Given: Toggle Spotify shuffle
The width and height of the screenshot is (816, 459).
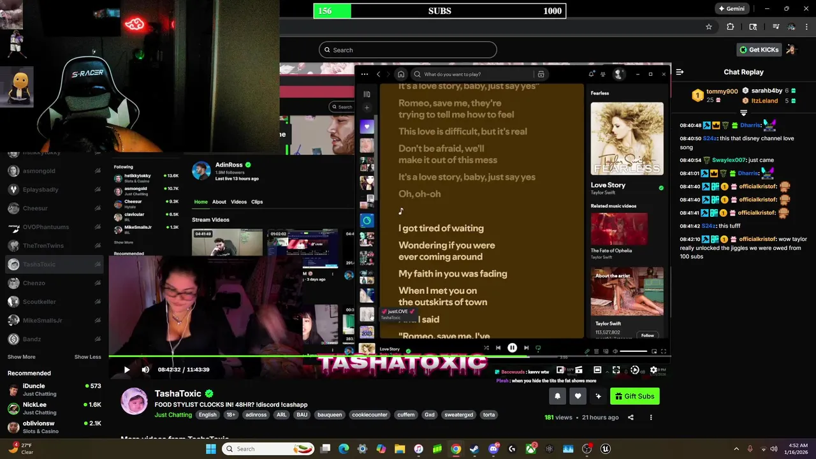Looking at the screenshot, I should coord(486,348).
